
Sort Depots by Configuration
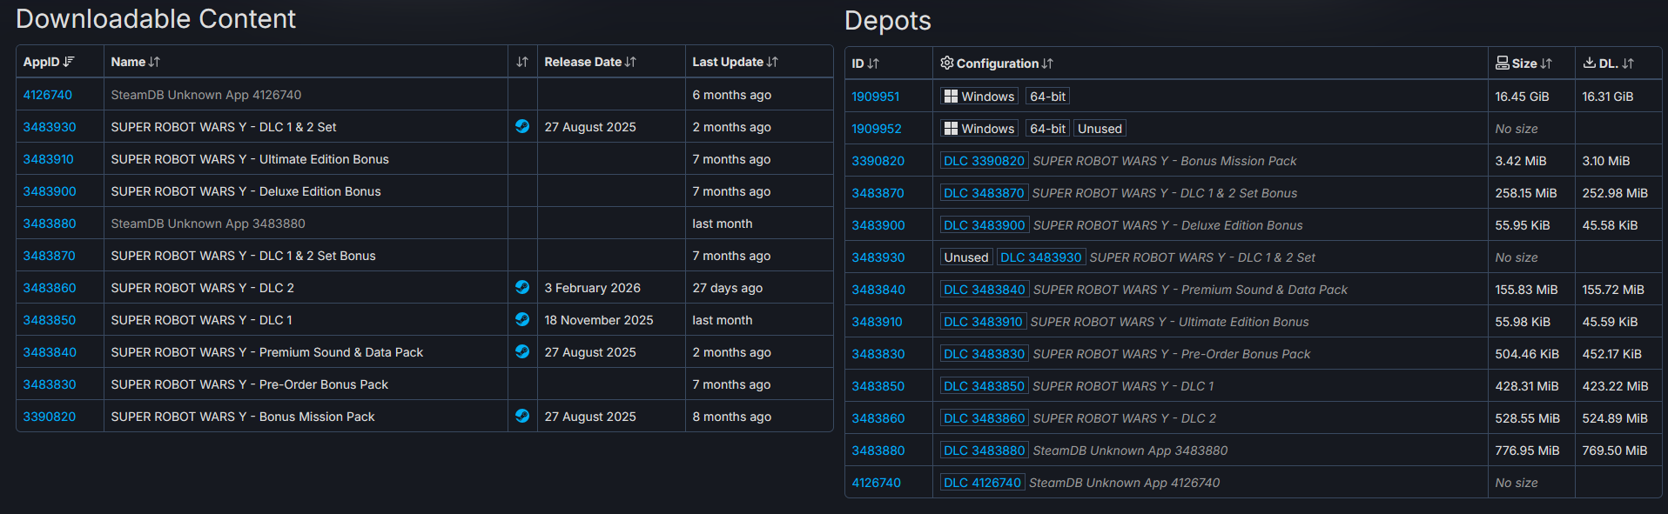(1210, 63)
